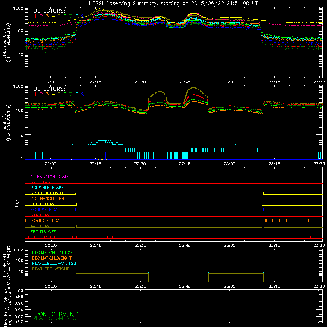Screen dimensions: 327x327
Task: Select yellow detector number 4 in front segments legend
Action: click(x=53, y=16)
